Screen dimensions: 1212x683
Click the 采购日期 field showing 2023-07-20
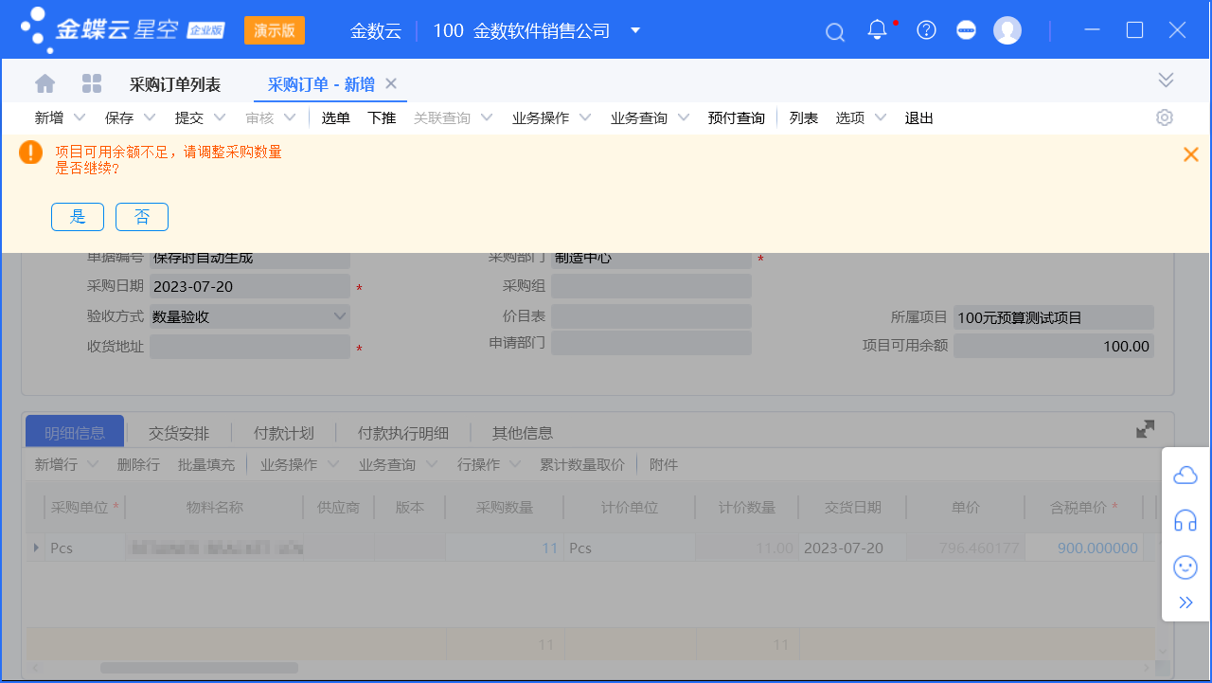point(250,286)
